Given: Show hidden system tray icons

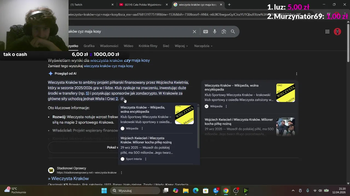Looking at the screenshot, I should (293, 191).
